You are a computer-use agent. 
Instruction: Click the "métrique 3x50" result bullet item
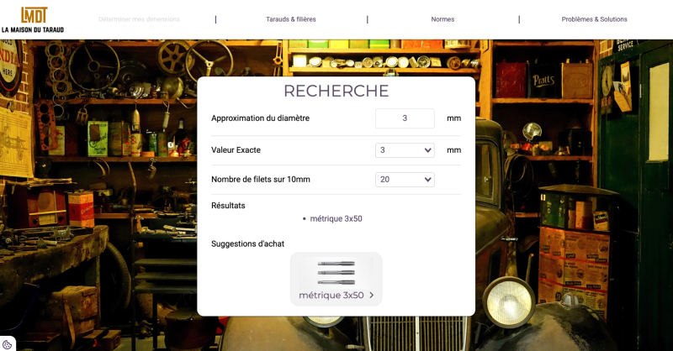336,219
